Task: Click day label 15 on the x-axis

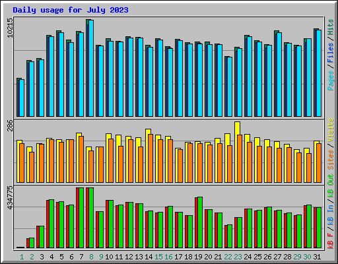Action: pyautogui.click(x=158, y=257)
